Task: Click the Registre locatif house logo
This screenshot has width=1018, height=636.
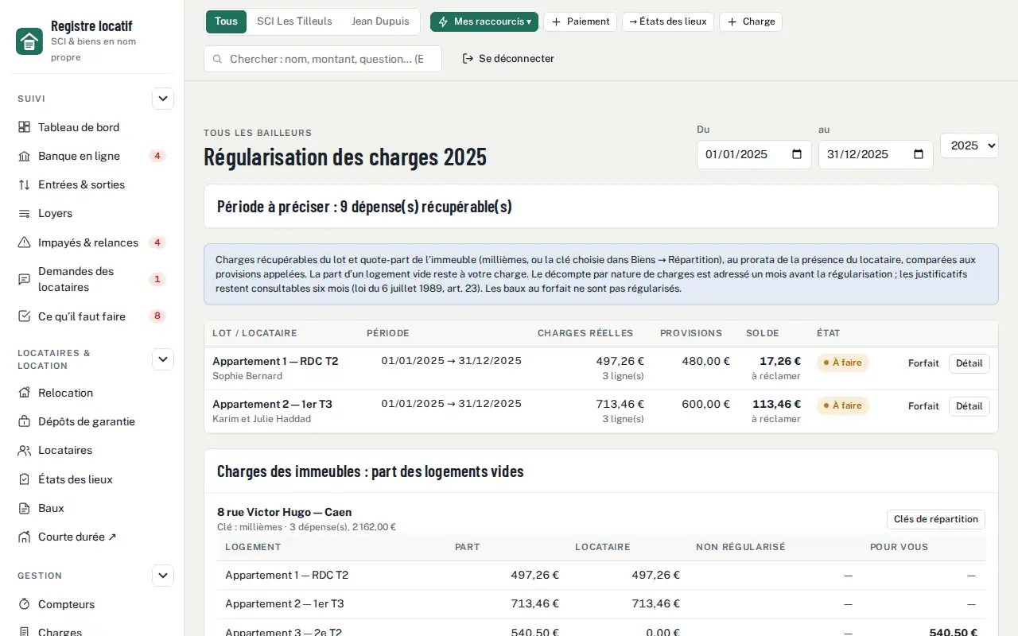Action: [x=29, y=41]
